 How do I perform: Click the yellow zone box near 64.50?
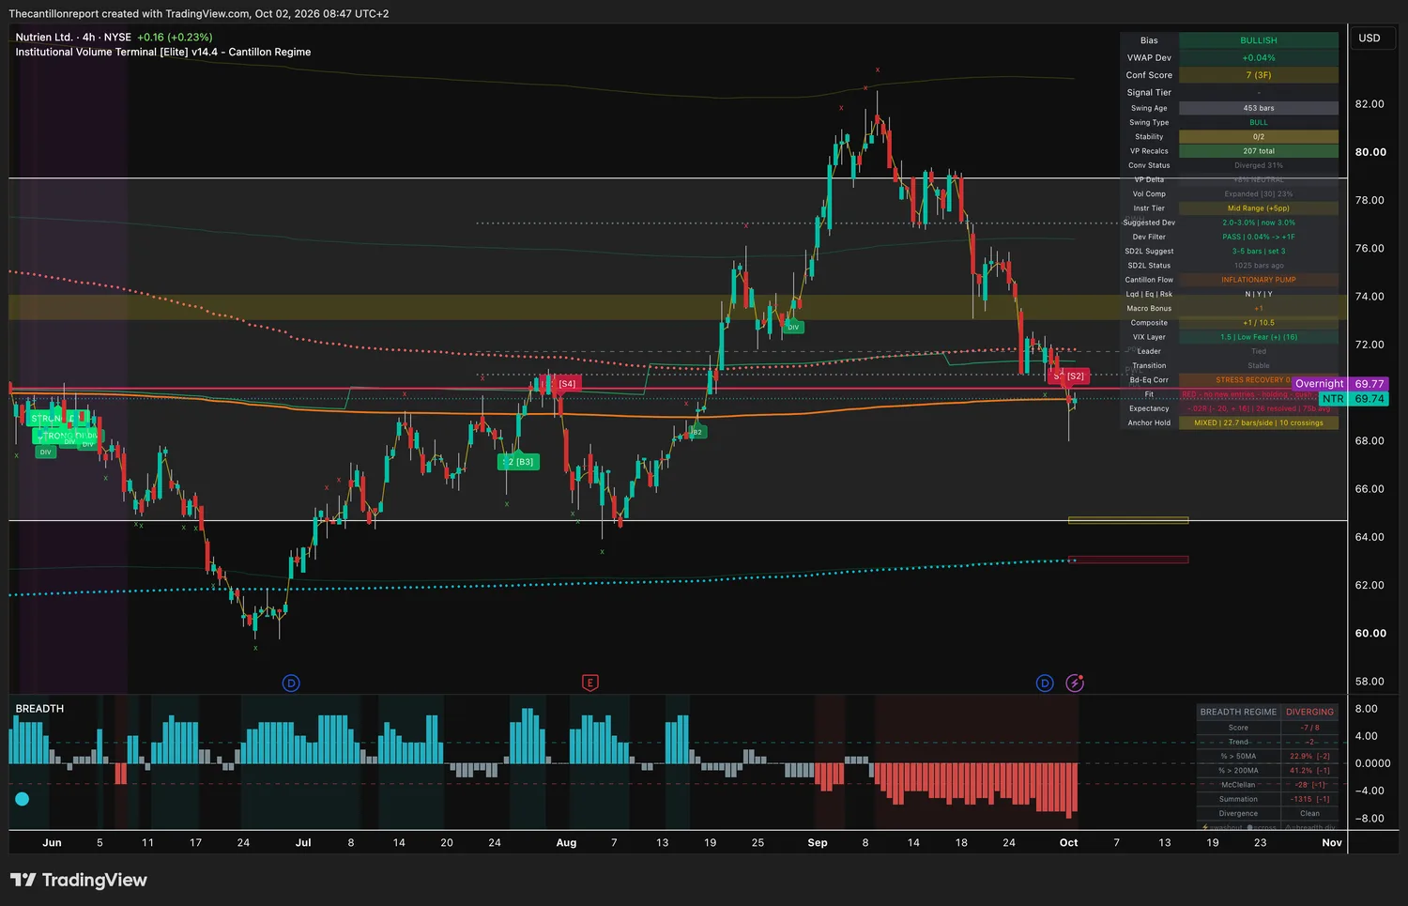point(1128,520)
